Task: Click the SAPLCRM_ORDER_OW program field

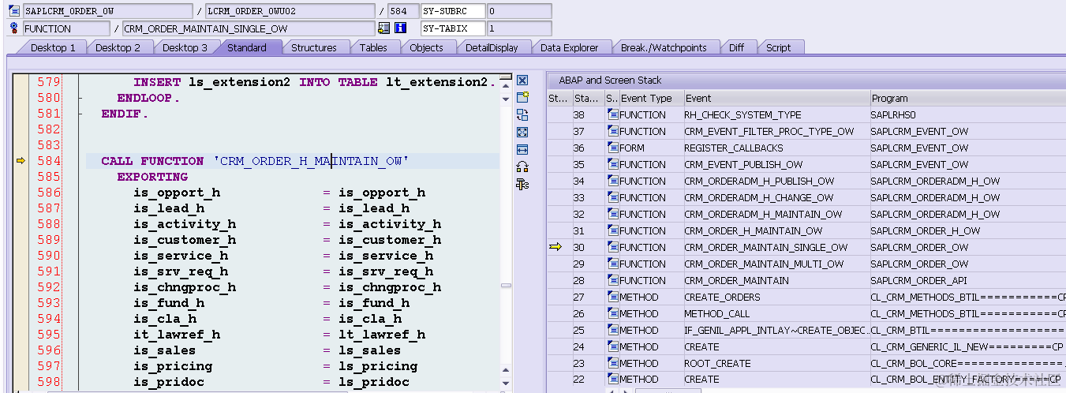Action: [x=107, y=11]
